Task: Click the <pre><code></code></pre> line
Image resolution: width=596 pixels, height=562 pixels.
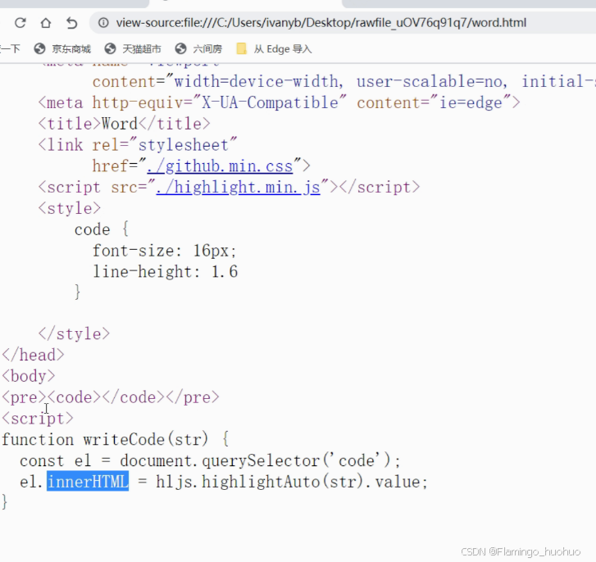Action: click(111, 397)
